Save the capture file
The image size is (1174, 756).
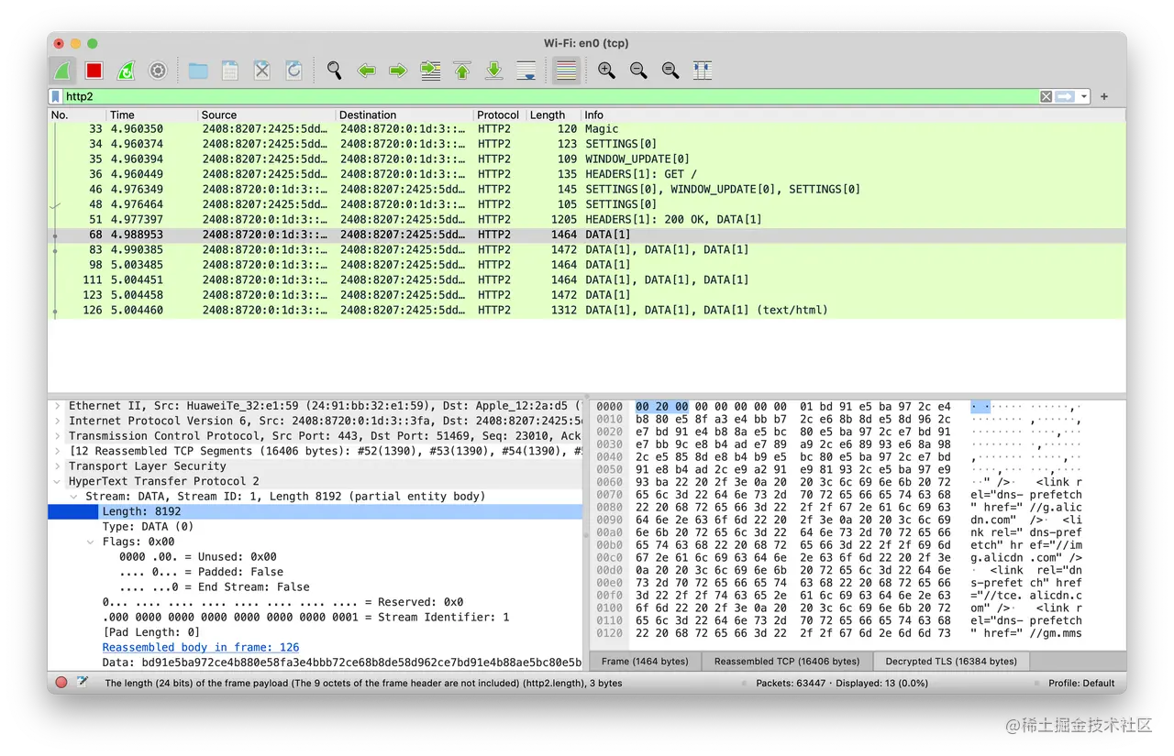coord(230,71)
